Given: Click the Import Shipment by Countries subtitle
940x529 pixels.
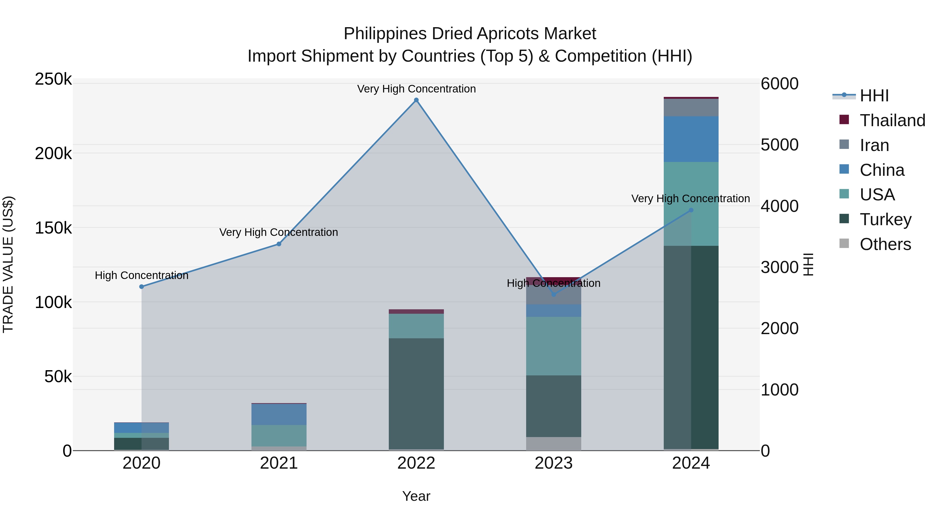Looking at the screenshot, I should pyautogui.click(x=470, y=56).
